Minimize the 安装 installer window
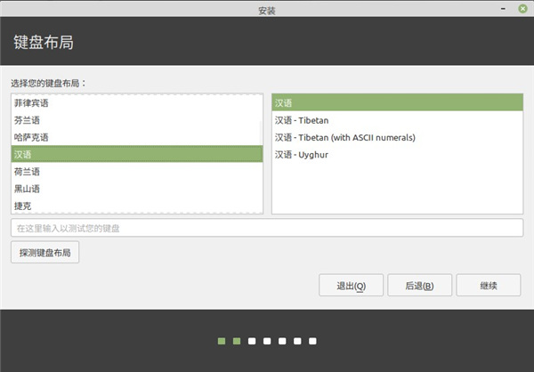Viewport: 534px width, 372px height. pos(503,10)
